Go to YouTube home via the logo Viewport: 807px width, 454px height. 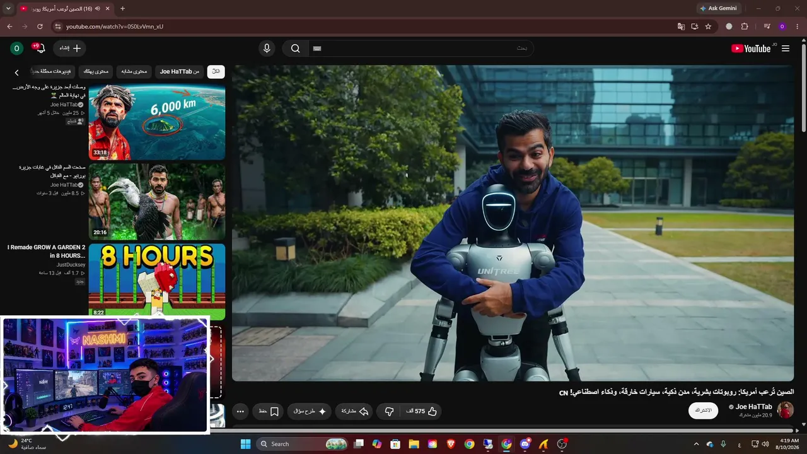pyautogui.click(x=751, y=49)
